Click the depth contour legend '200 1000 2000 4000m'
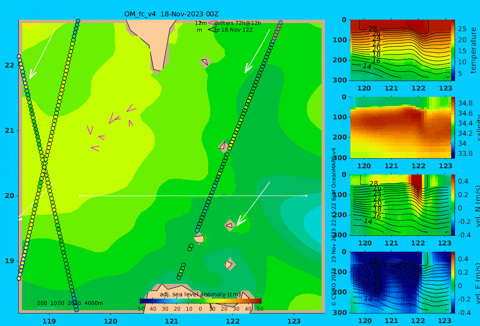 [x=70, y=303]
